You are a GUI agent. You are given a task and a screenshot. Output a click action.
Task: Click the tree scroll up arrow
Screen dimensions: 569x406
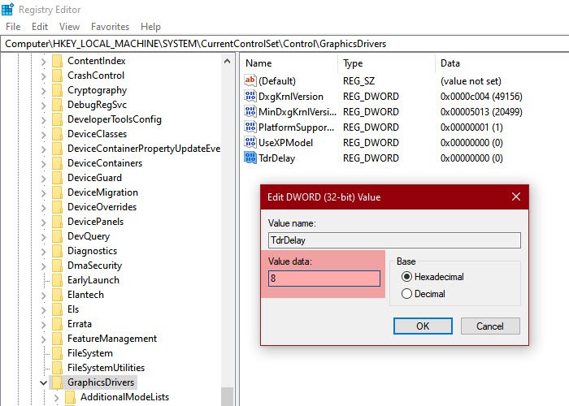[227, 61]
